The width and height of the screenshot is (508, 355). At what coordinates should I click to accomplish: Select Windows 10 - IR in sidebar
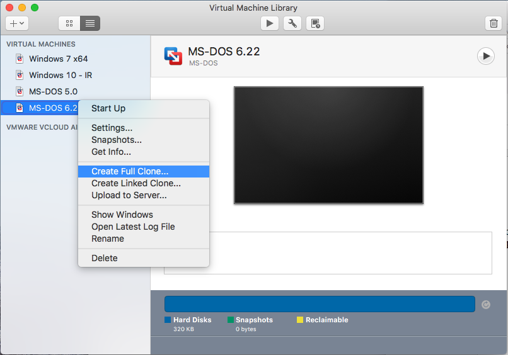(61, 75)
